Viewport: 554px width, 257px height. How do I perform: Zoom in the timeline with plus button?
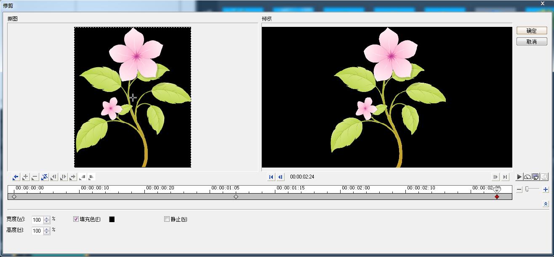click(x=546, y=190)
